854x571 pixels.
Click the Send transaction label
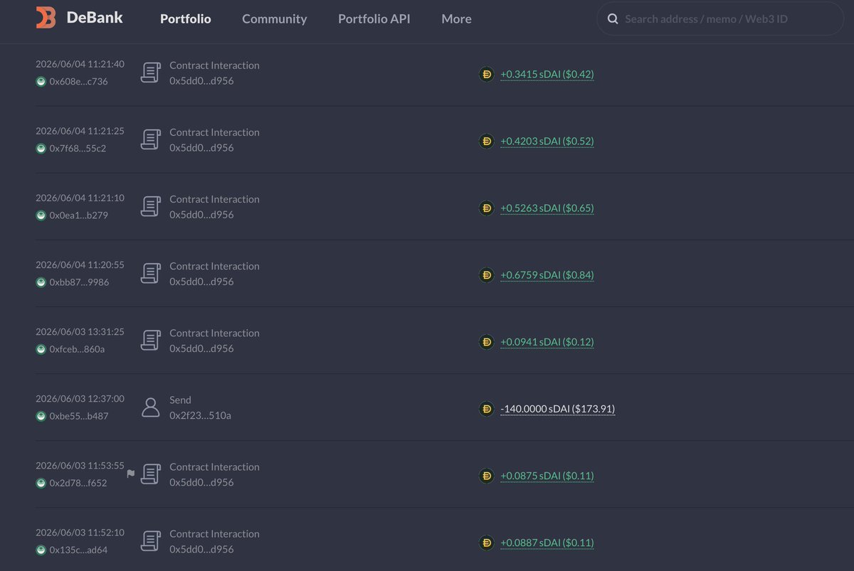pos(180,400)
